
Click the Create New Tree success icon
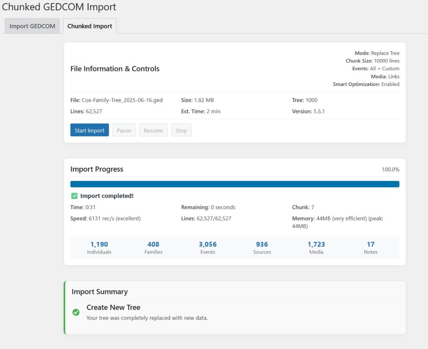click(x=76, y=312)
